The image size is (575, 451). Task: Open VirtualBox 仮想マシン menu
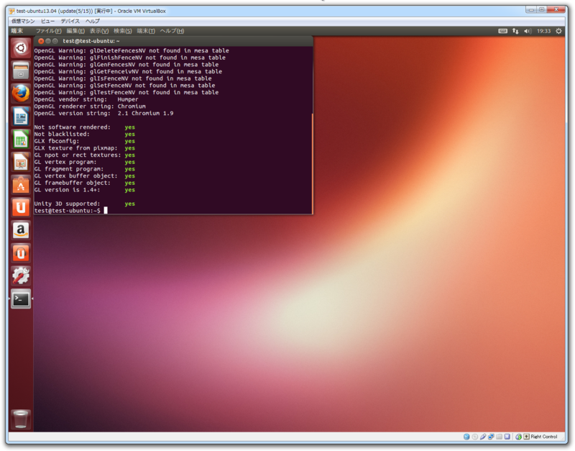[x=23, y=22]
